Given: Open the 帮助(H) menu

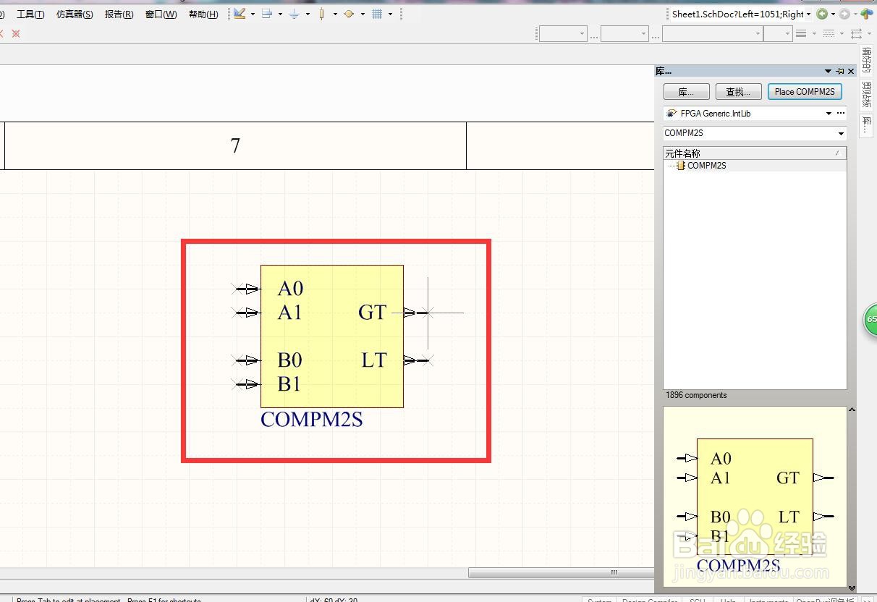Looking at the screenshot, I should tap(203, 14).
